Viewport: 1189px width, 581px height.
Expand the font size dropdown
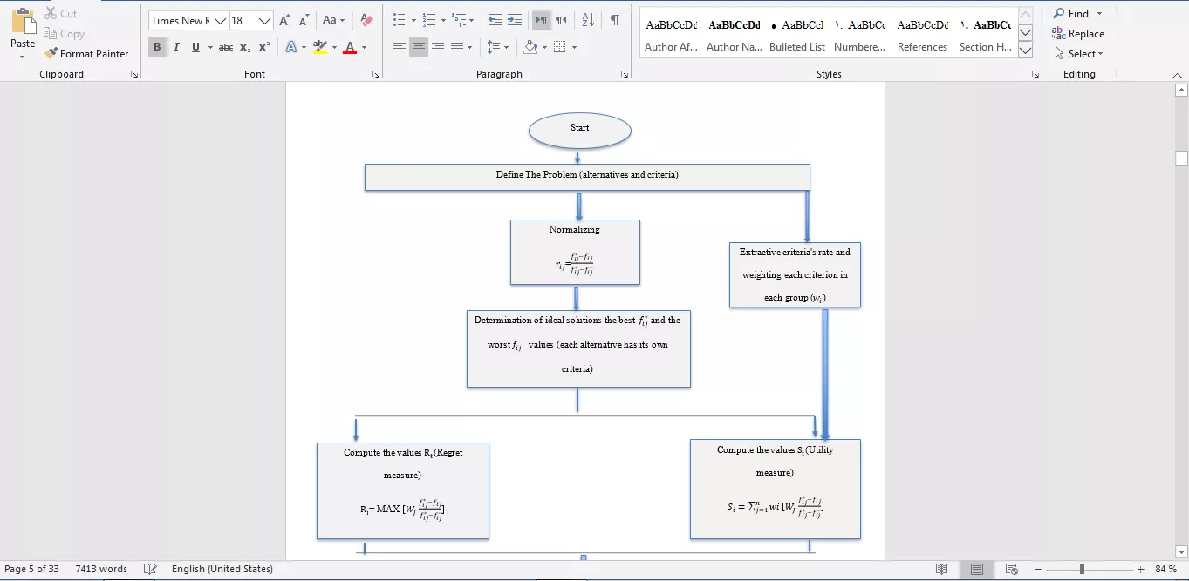(264, 21)
